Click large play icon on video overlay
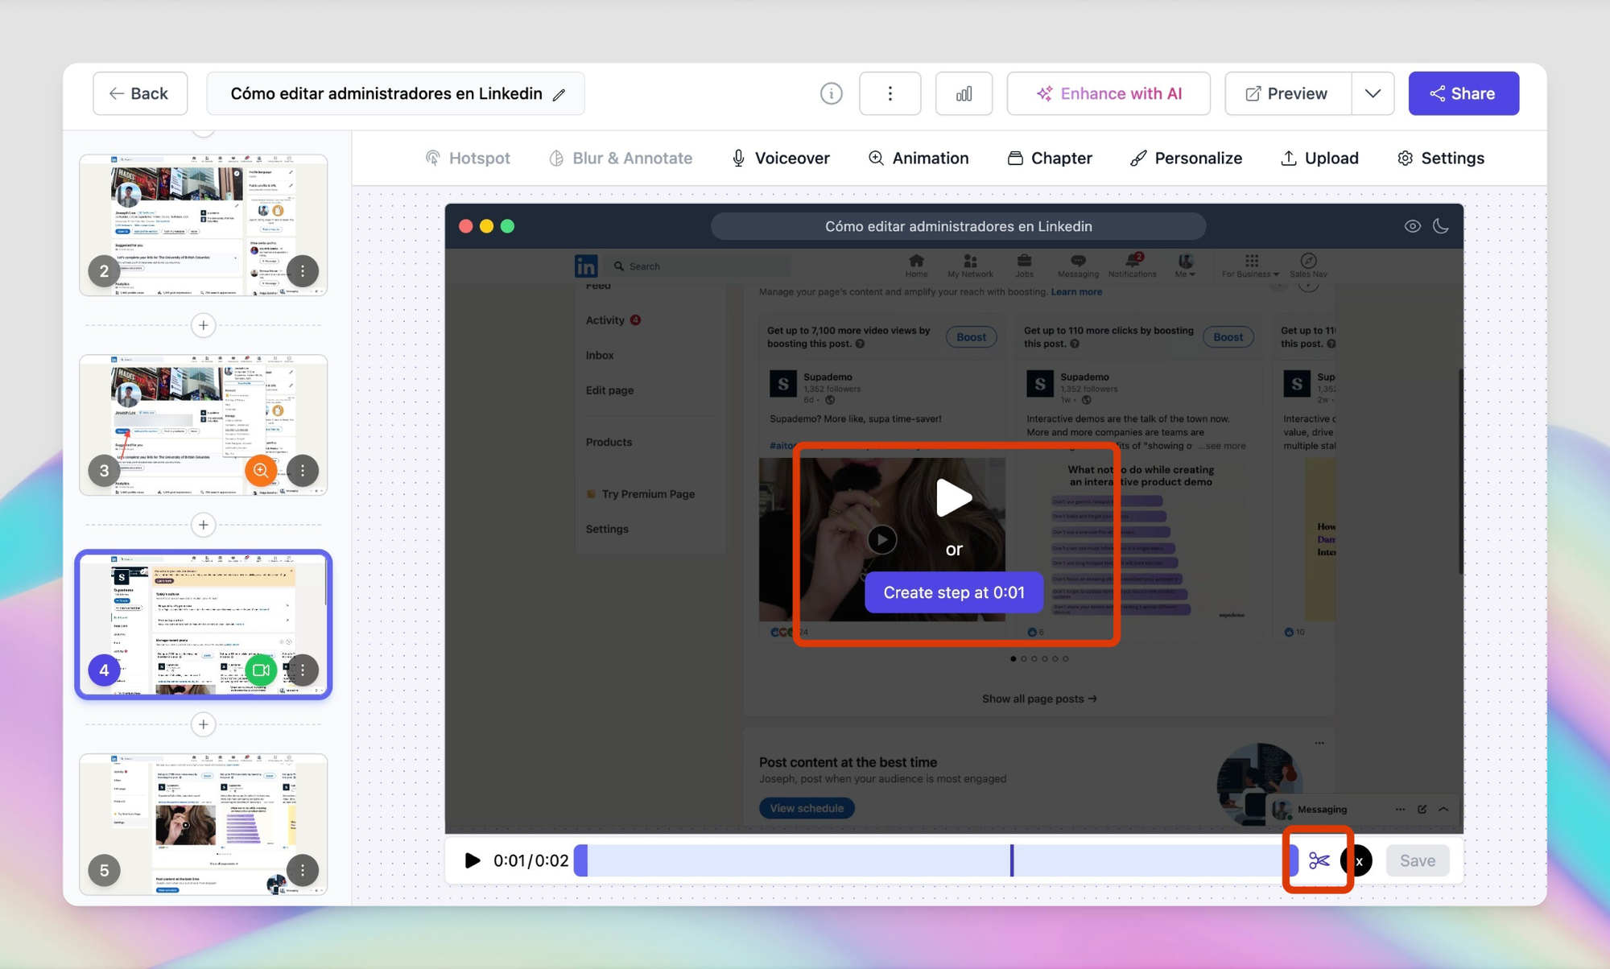1610x969 pixels. tap(954, 497)
